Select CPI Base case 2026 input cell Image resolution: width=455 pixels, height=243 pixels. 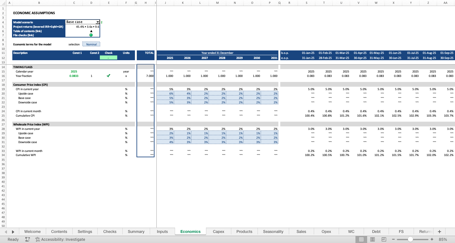[x=183, y=98]
